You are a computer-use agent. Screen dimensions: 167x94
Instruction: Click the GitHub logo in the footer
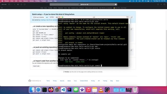pyautogui.click(x=29, y=81)
